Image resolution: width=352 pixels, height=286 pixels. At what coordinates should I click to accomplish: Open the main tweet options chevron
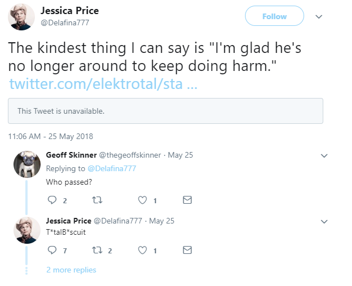[319, 16]
